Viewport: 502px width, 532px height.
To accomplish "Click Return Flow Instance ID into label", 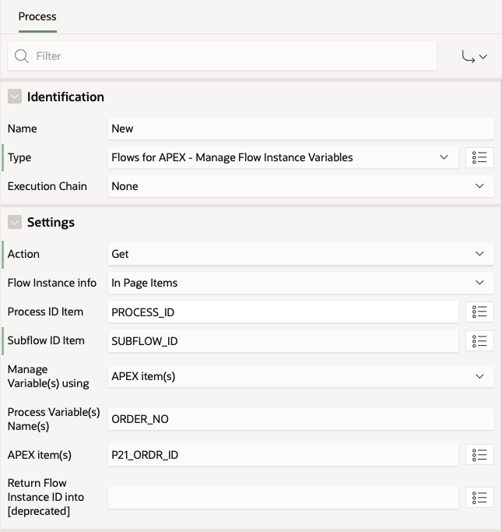I will point(46,497).
